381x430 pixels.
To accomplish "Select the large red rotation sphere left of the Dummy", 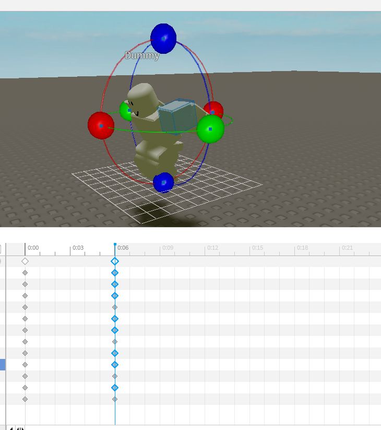I will [x=101, y=125].
